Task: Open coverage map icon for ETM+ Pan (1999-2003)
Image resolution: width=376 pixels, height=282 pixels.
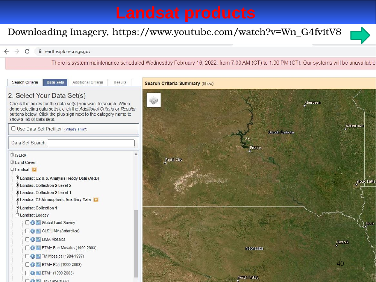Action: pos(38,265)
